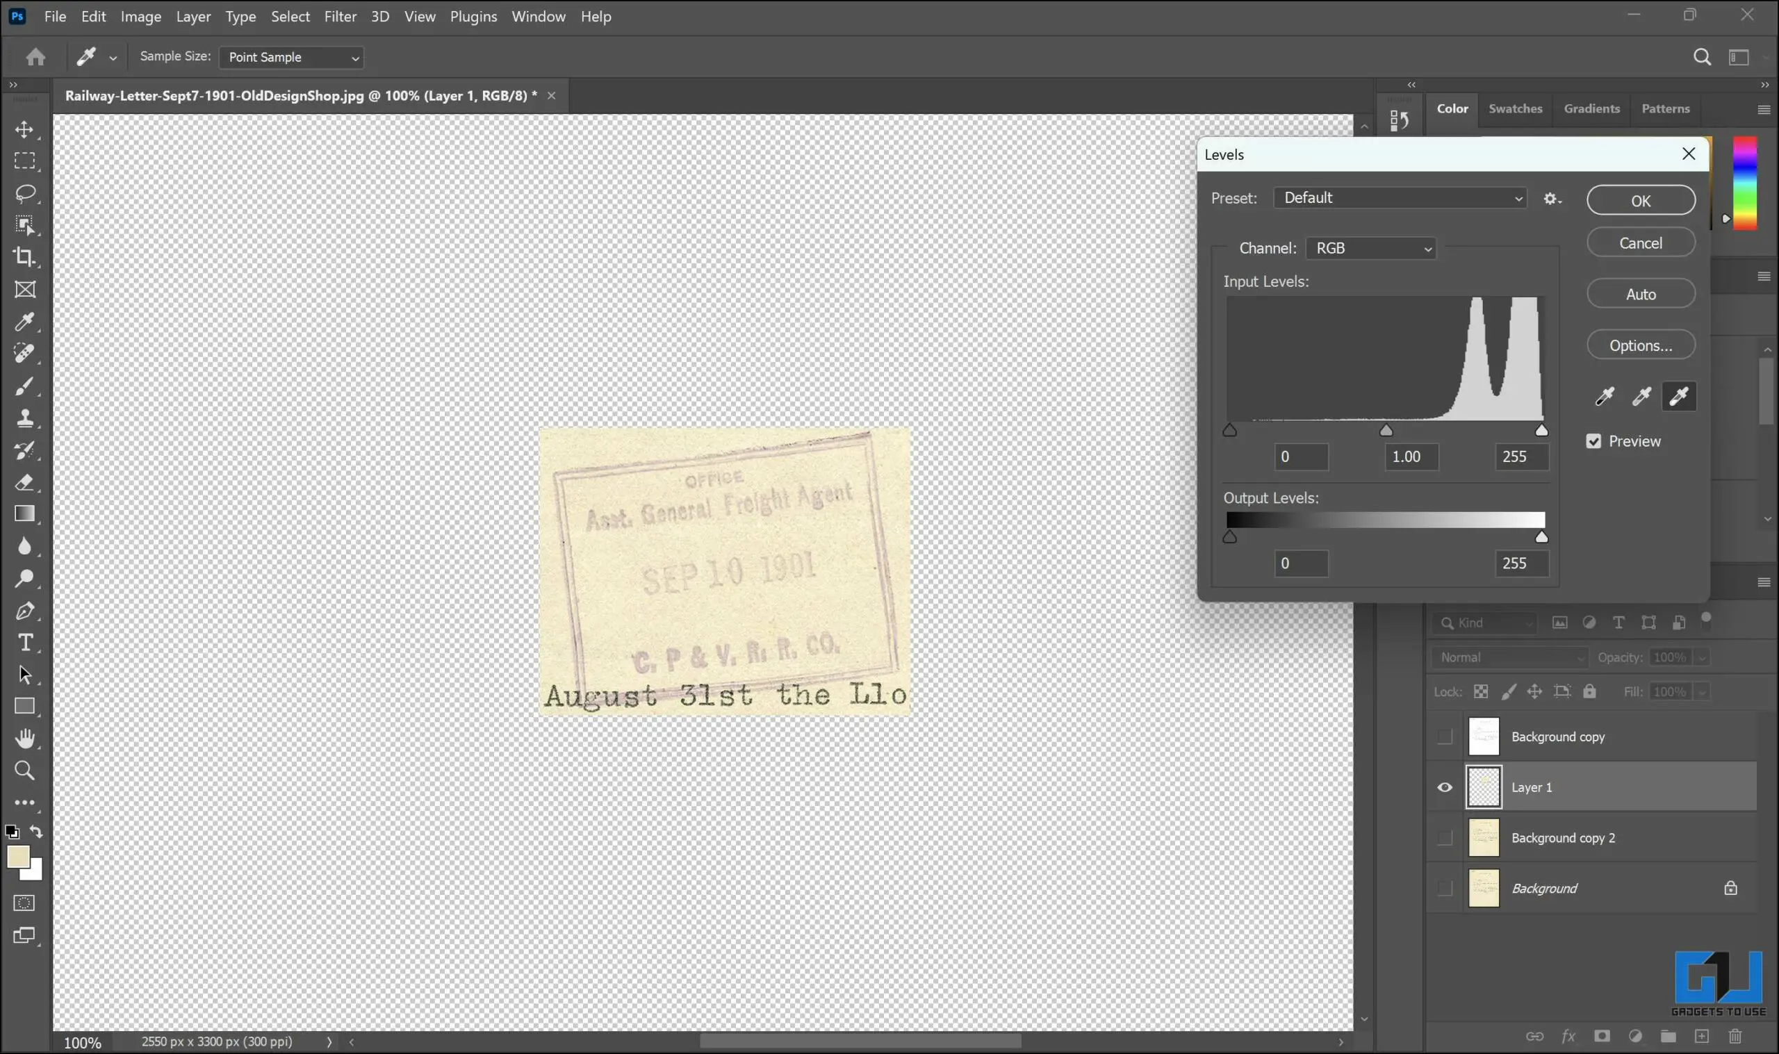Select the Clone Stamp tool
Image resolution: width=1779 pixels, height=1054 pixels.
pyautogui.click(x=25, y=418)
